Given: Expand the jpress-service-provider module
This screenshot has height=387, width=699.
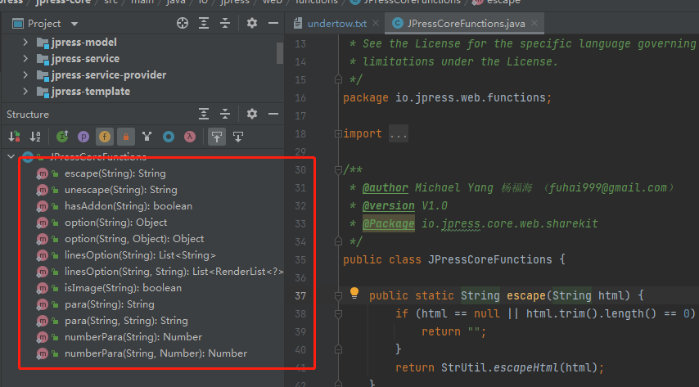Looking at the screenshot, I should tap(25, 75).
